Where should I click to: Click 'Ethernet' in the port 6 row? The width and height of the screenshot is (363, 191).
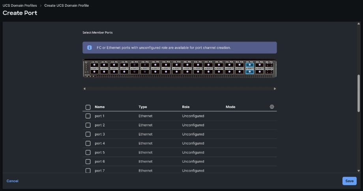pos(145,161)
